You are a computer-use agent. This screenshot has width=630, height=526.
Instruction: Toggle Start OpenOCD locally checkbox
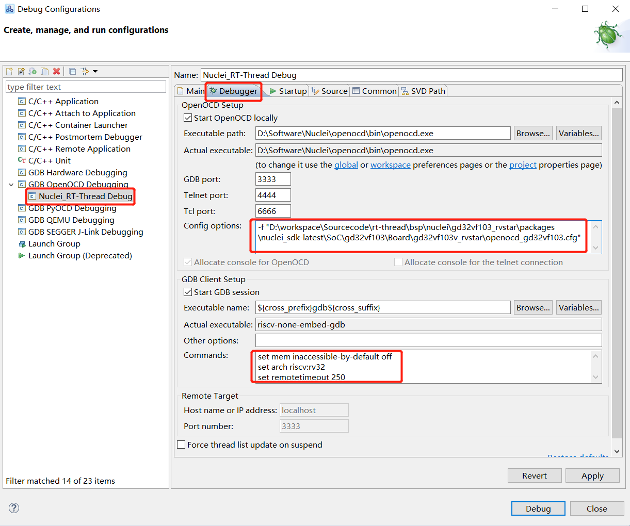click(188, 118)
